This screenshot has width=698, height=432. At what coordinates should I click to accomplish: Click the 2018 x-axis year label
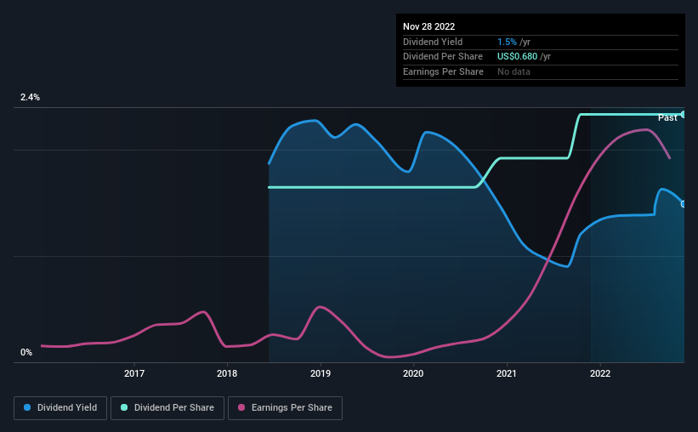pyautogui.click(x=227, y=373)
